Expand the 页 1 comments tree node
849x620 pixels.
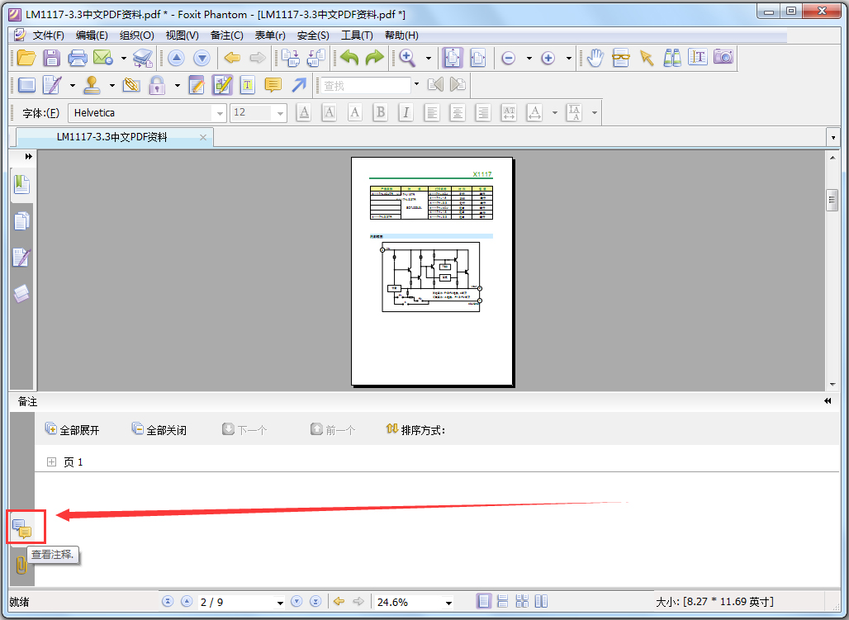click(51, 461)
